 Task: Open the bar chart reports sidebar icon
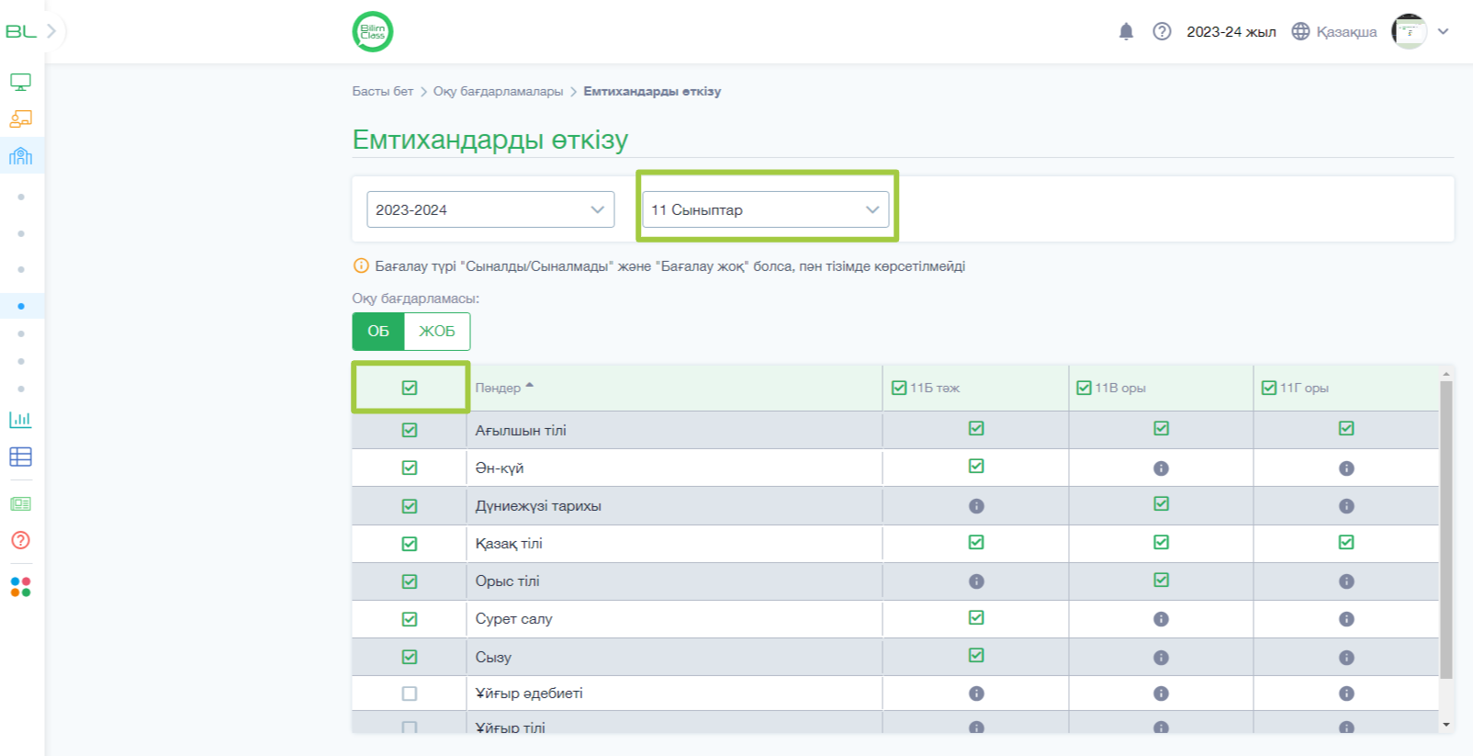pyautogui.click(x=20, y=420)
